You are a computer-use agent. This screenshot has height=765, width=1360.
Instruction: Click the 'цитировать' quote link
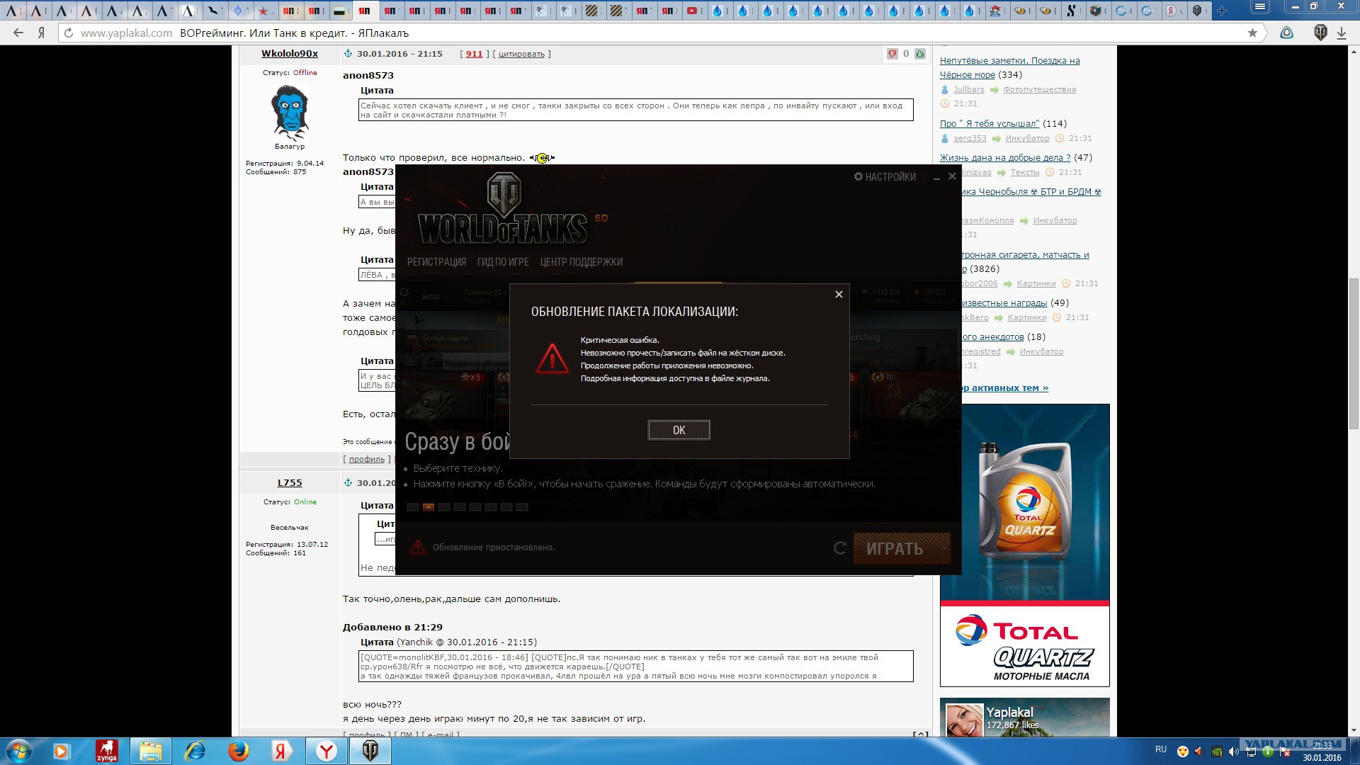coord(521,54)
